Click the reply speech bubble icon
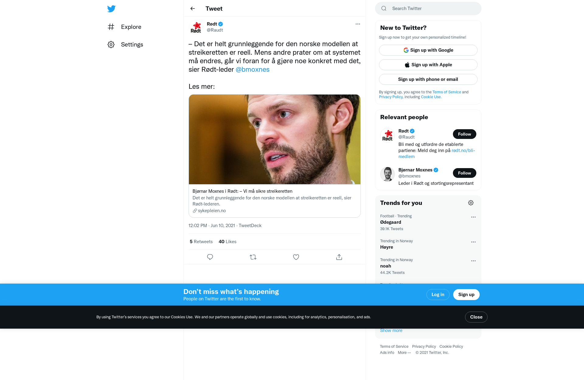This screenshot has width=584, height=380. point(210,257)
